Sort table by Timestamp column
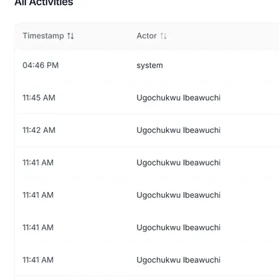The height and width of the screenshot is (279, 279). pyautogui.click(x=70, y=36)
